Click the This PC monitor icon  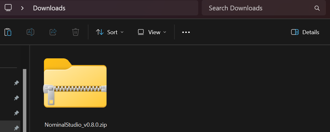(8, 8)
